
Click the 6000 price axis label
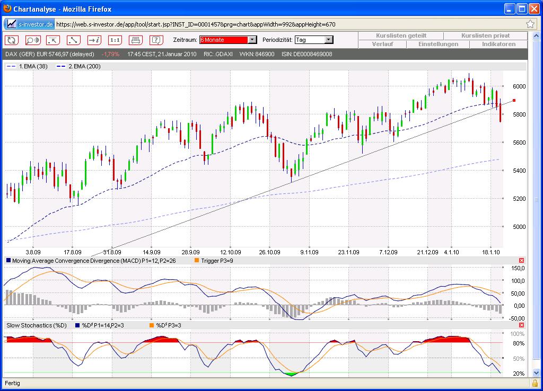tap(519, 86)
